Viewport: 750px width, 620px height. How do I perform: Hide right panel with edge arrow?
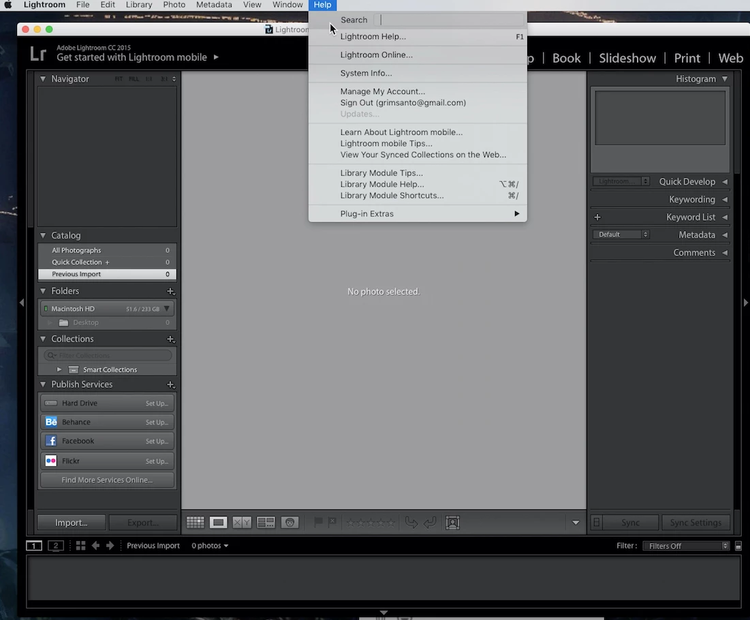tap(745, 303)
